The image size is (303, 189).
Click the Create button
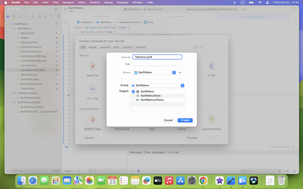[x=185, y=120]
